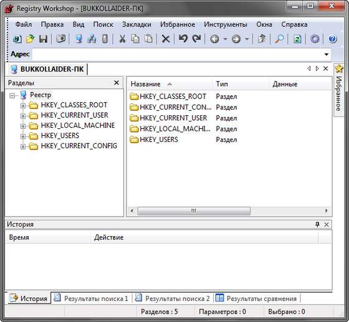Open the Окна menu
This screenshot has width=349, height=322.
coord(264,24)
